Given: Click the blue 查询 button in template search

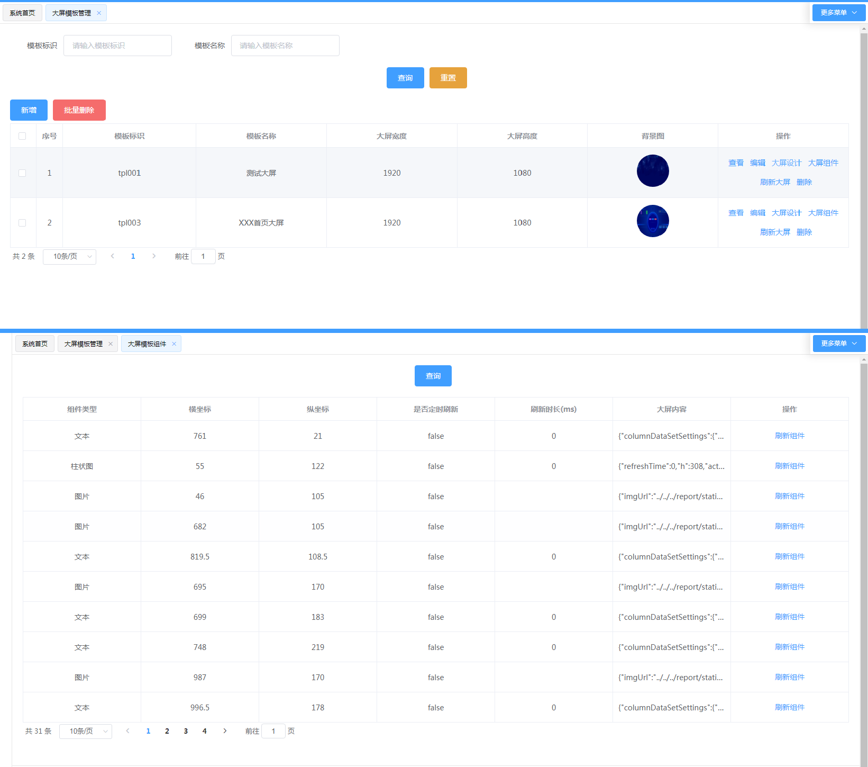Looking at the screenshot, I should tap(405, 78).
